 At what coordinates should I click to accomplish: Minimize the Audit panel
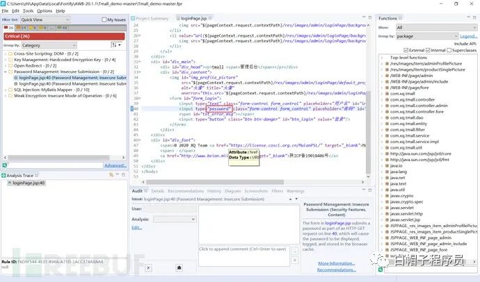(x=364, y=190)
